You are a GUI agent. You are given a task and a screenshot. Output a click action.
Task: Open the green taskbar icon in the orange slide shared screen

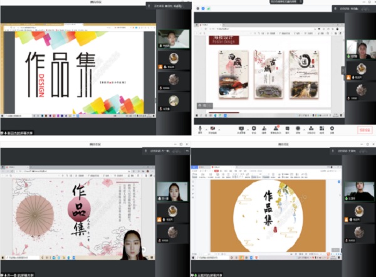click(241, 258)
